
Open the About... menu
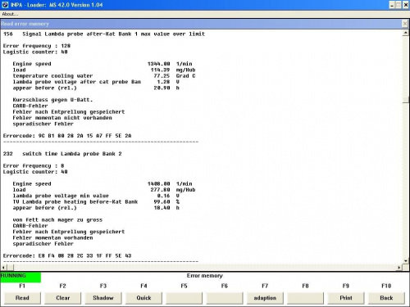(x=10, y=14)
